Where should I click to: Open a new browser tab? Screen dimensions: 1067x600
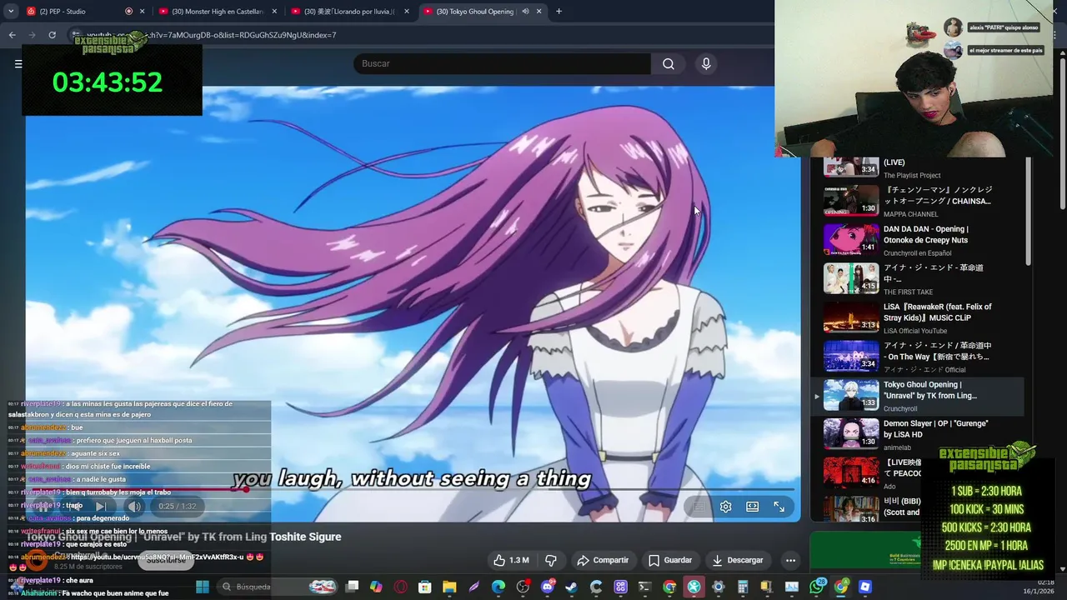(559, 11)
